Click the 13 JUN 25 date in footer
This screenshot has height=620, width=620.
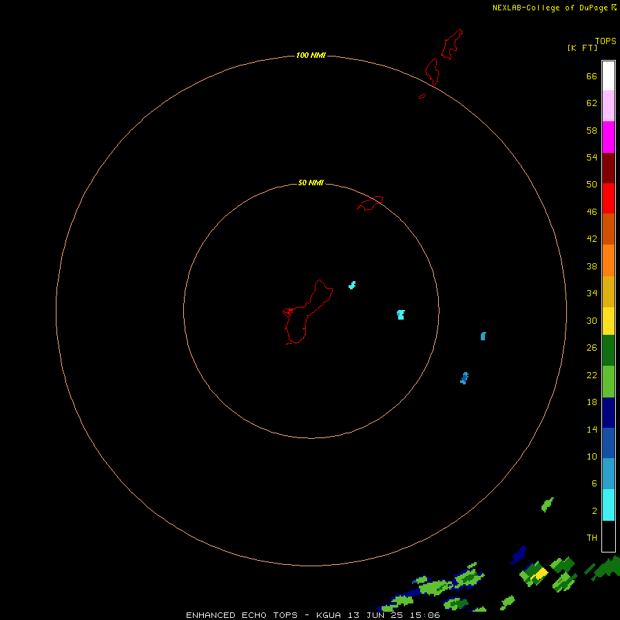(x=377, y=615)
